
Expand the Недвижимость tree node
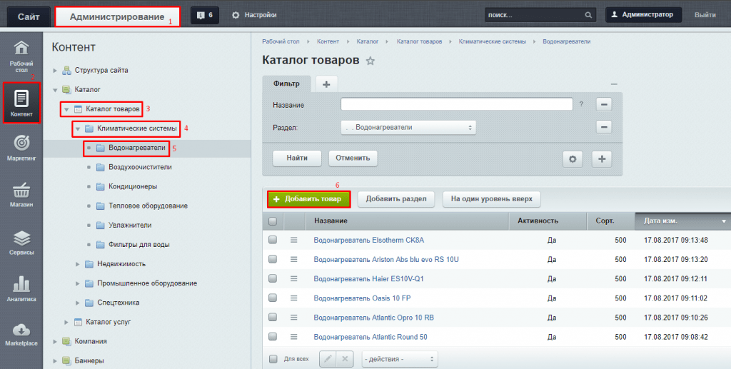tap(78, 264)
